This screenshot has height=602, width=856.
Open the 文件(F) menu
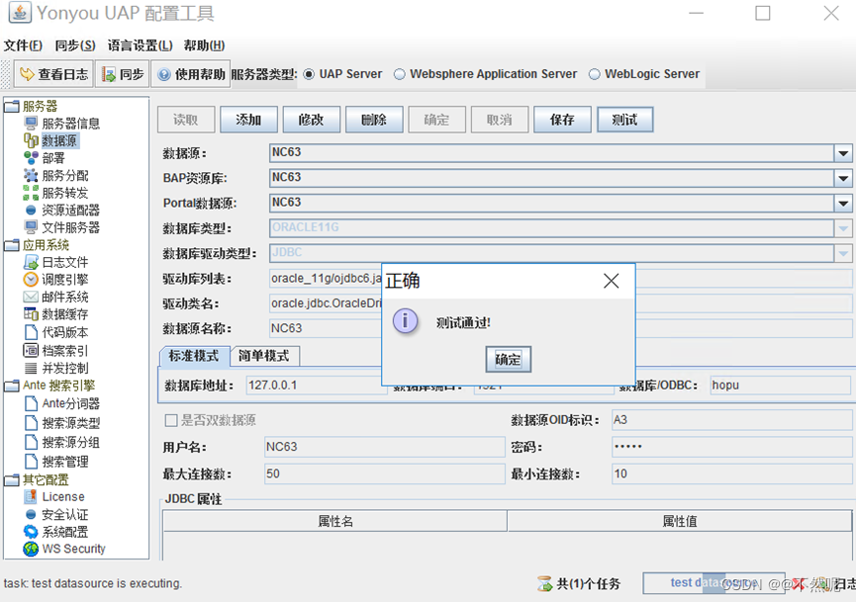23,45
